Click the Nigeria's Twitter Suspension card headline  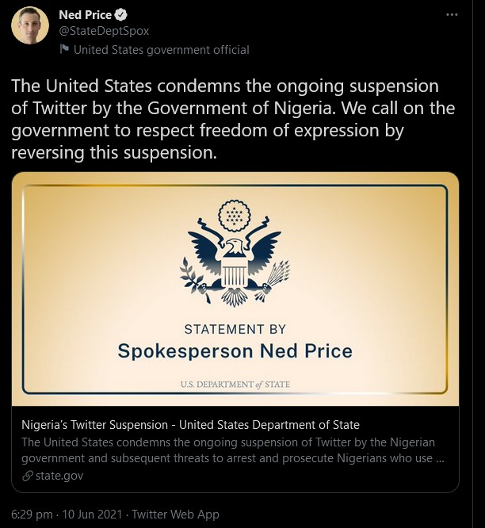coord(190,424)
